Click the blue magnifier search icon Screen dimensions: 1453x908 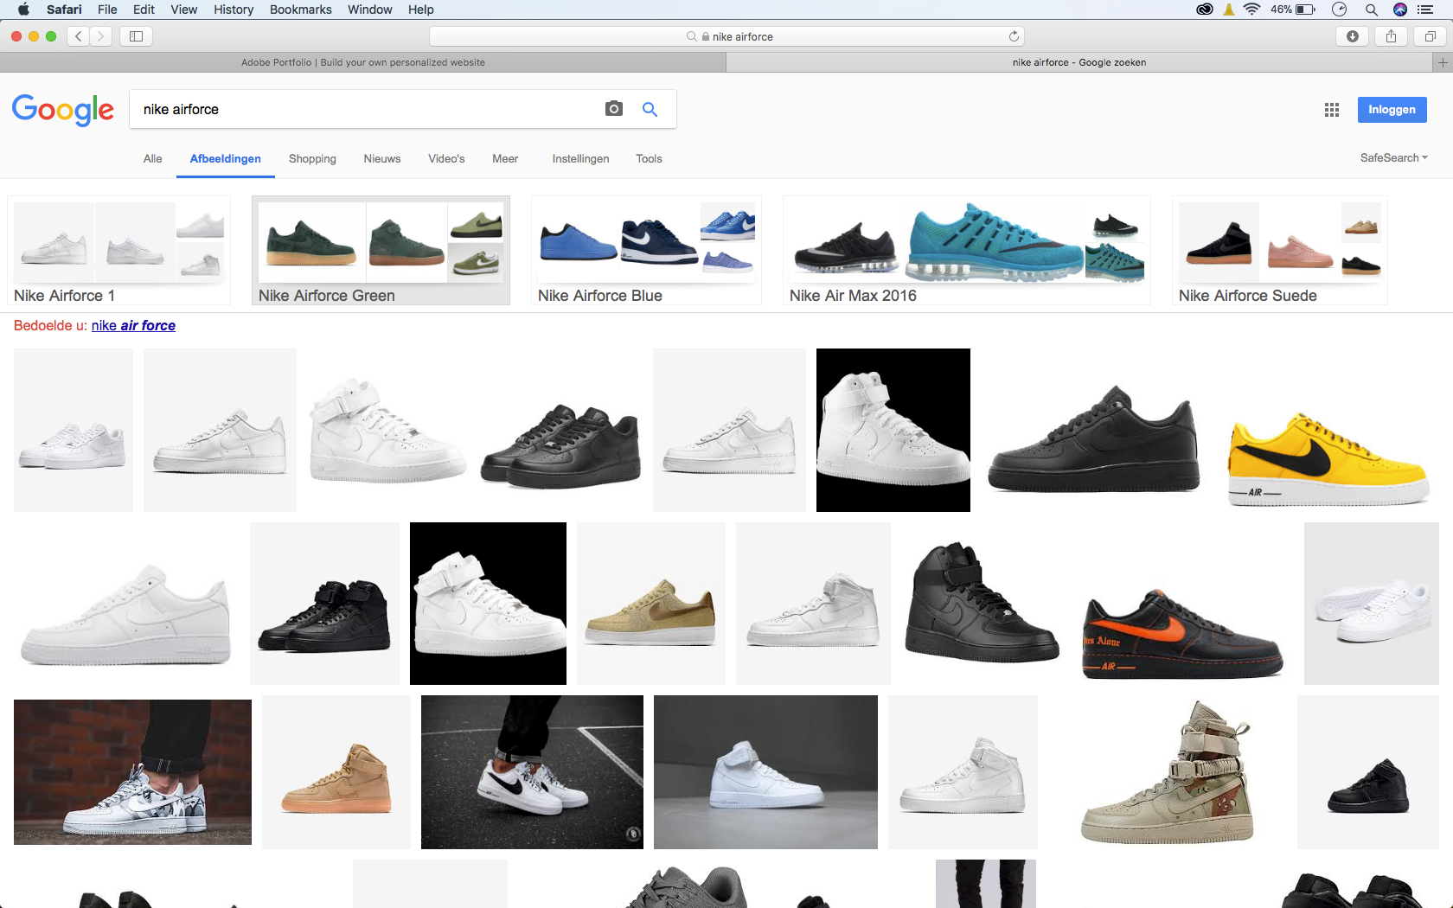[x=650, y=109]
